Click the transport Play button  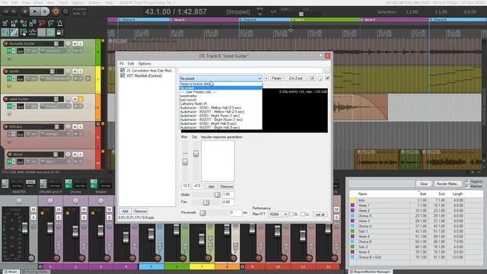click(x=35, y=12)
